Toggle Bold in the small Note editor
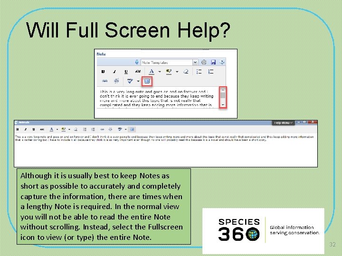Viewport: 342px width, 256px height. (x=103, y=72)
